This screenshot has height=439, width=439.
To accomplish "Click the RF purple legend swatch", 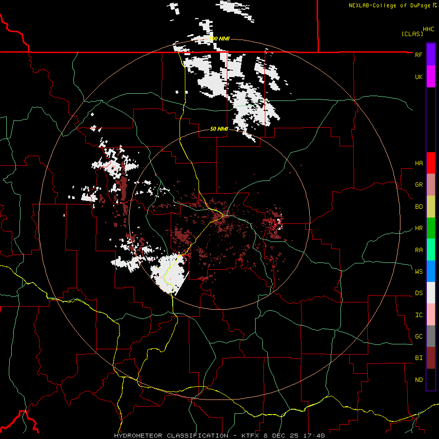I will click(431, 54).
